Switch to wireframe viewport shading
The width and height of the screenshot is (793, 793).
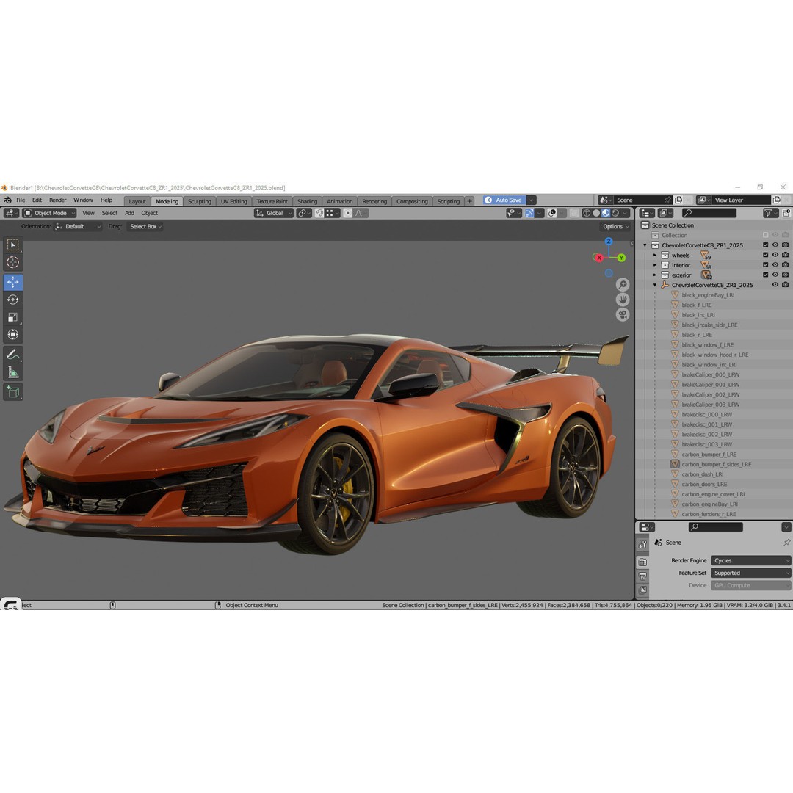pos(587,213)
